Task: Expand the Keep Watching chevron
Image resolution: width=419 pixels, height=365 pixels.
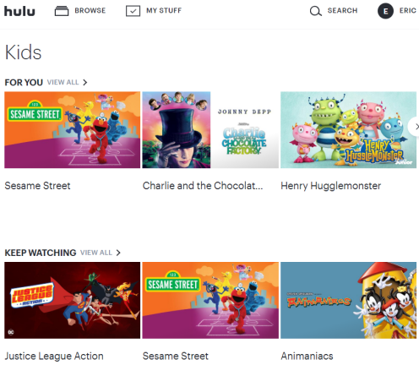Action: click(118, 253)
